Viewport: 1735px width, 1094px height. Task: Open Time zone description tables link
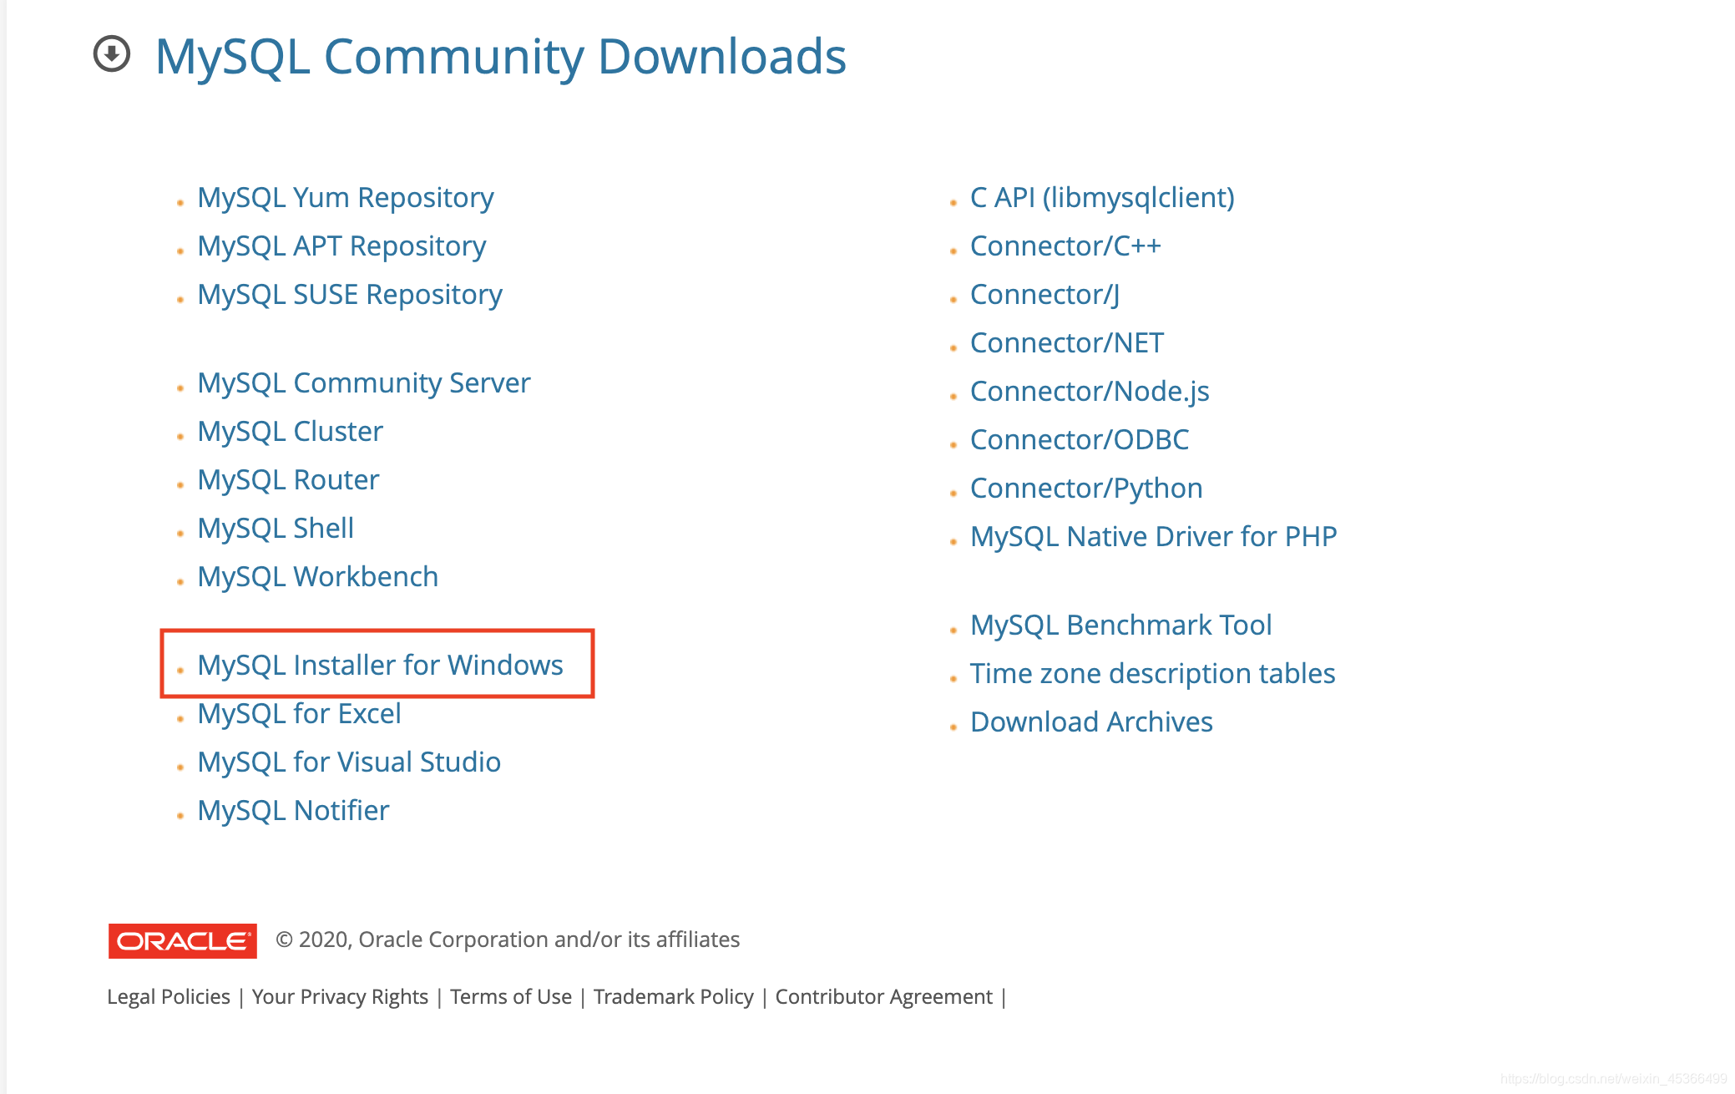(x=1153, y=674)
